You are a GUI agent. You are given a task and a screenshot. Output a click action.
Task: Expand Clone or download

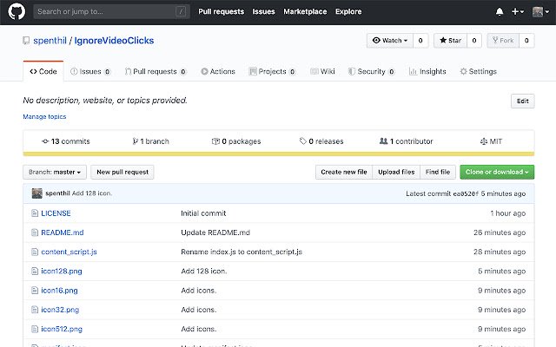click(x=497, y=172)
